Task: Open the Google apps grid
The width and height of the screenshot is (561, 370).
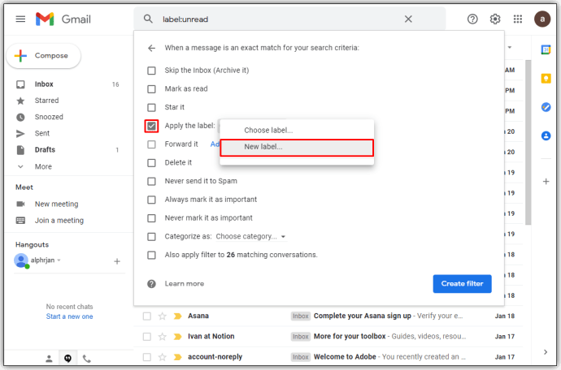Action: [x=518, y=19]
